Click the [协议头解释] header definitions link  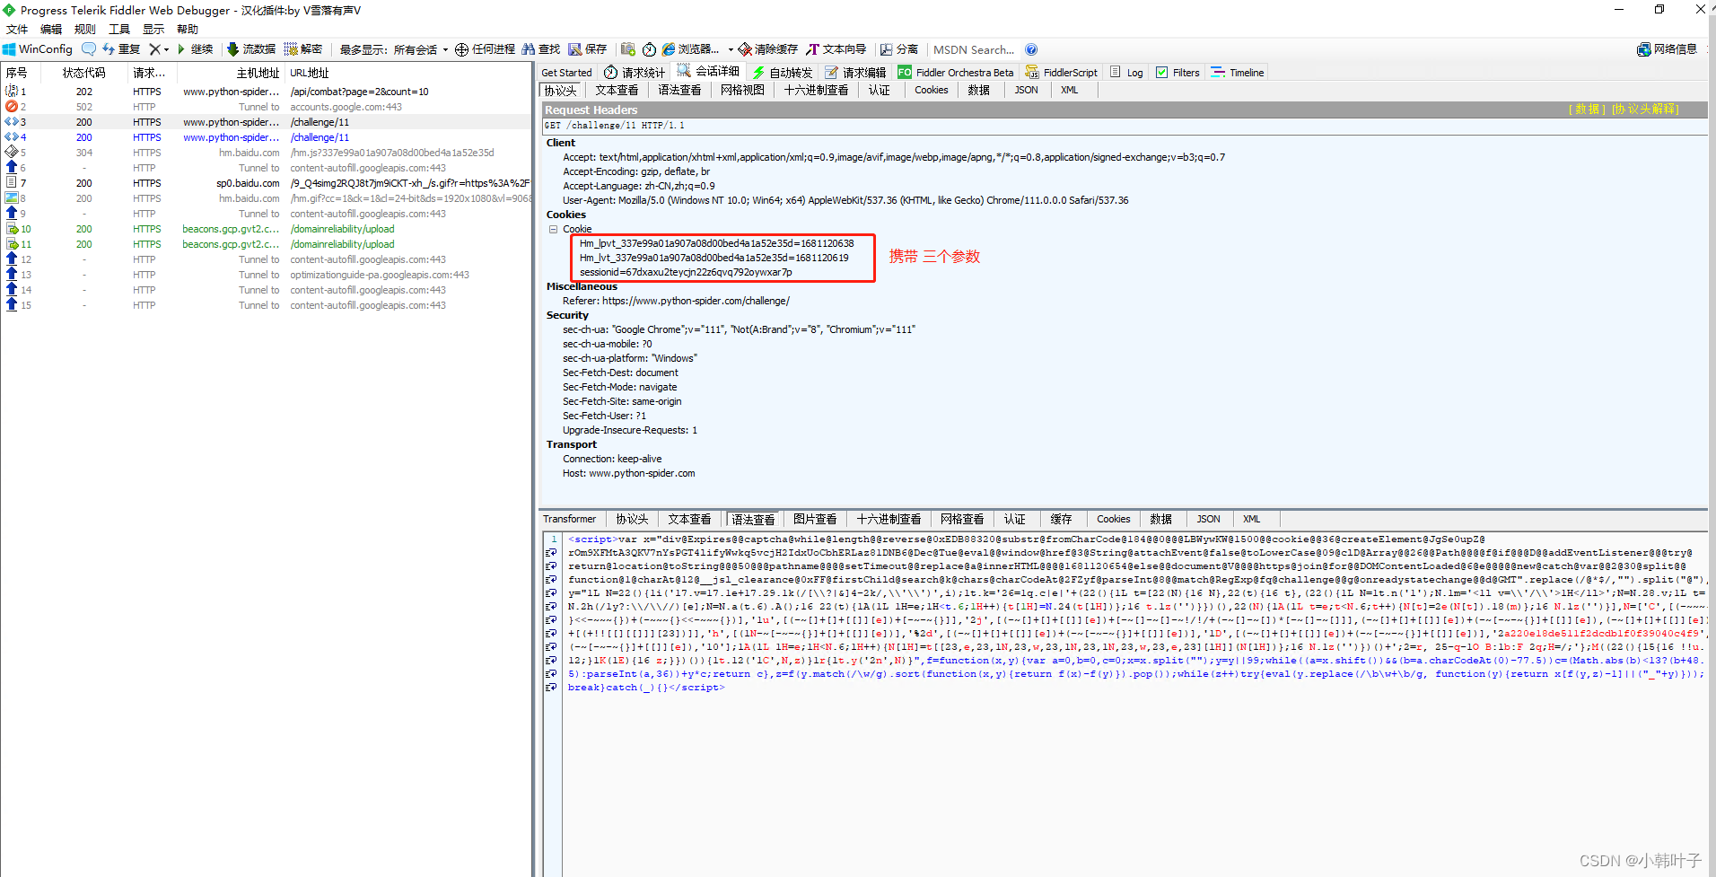pos(1645,110)
